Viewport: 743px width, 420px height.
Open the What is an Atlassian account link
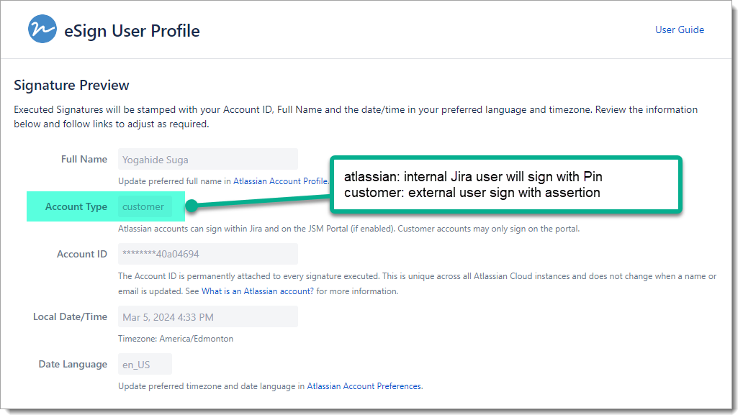(x=258, y=291)
